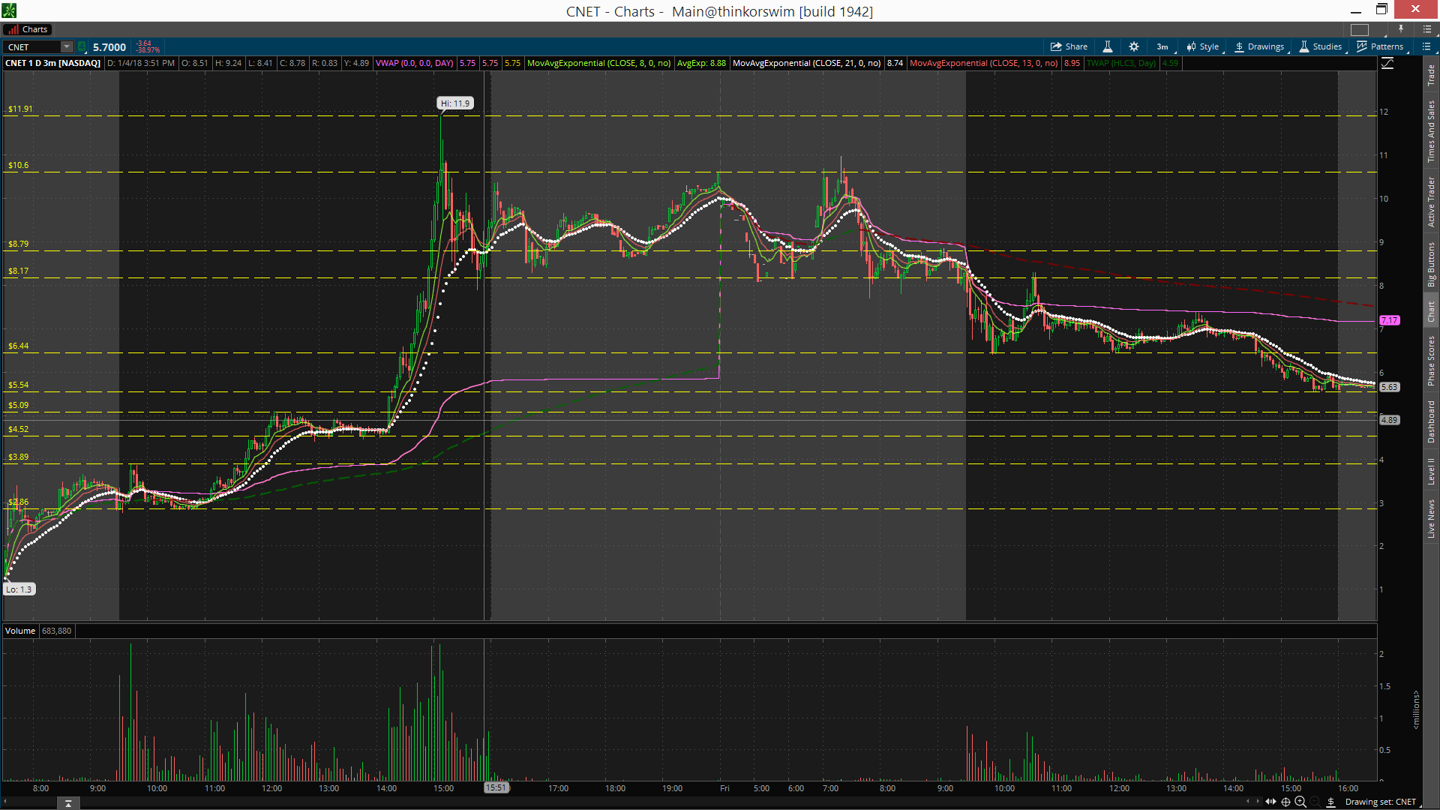Open the Level II side tab
Image resolution: width=1440 pixels, height=810 pixels.
pos(1431,470)
